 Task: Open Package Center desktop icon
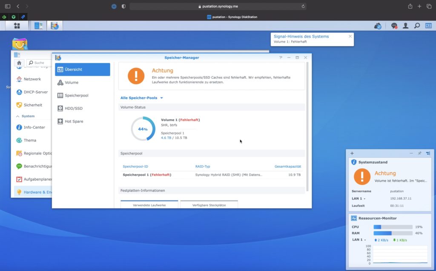point(20,44)
